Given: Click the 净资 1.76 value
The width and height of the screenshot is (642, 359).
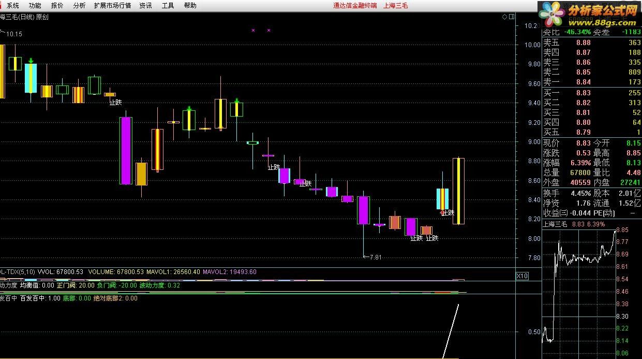Looking at the screenshot, I should [x=583, y=204].
